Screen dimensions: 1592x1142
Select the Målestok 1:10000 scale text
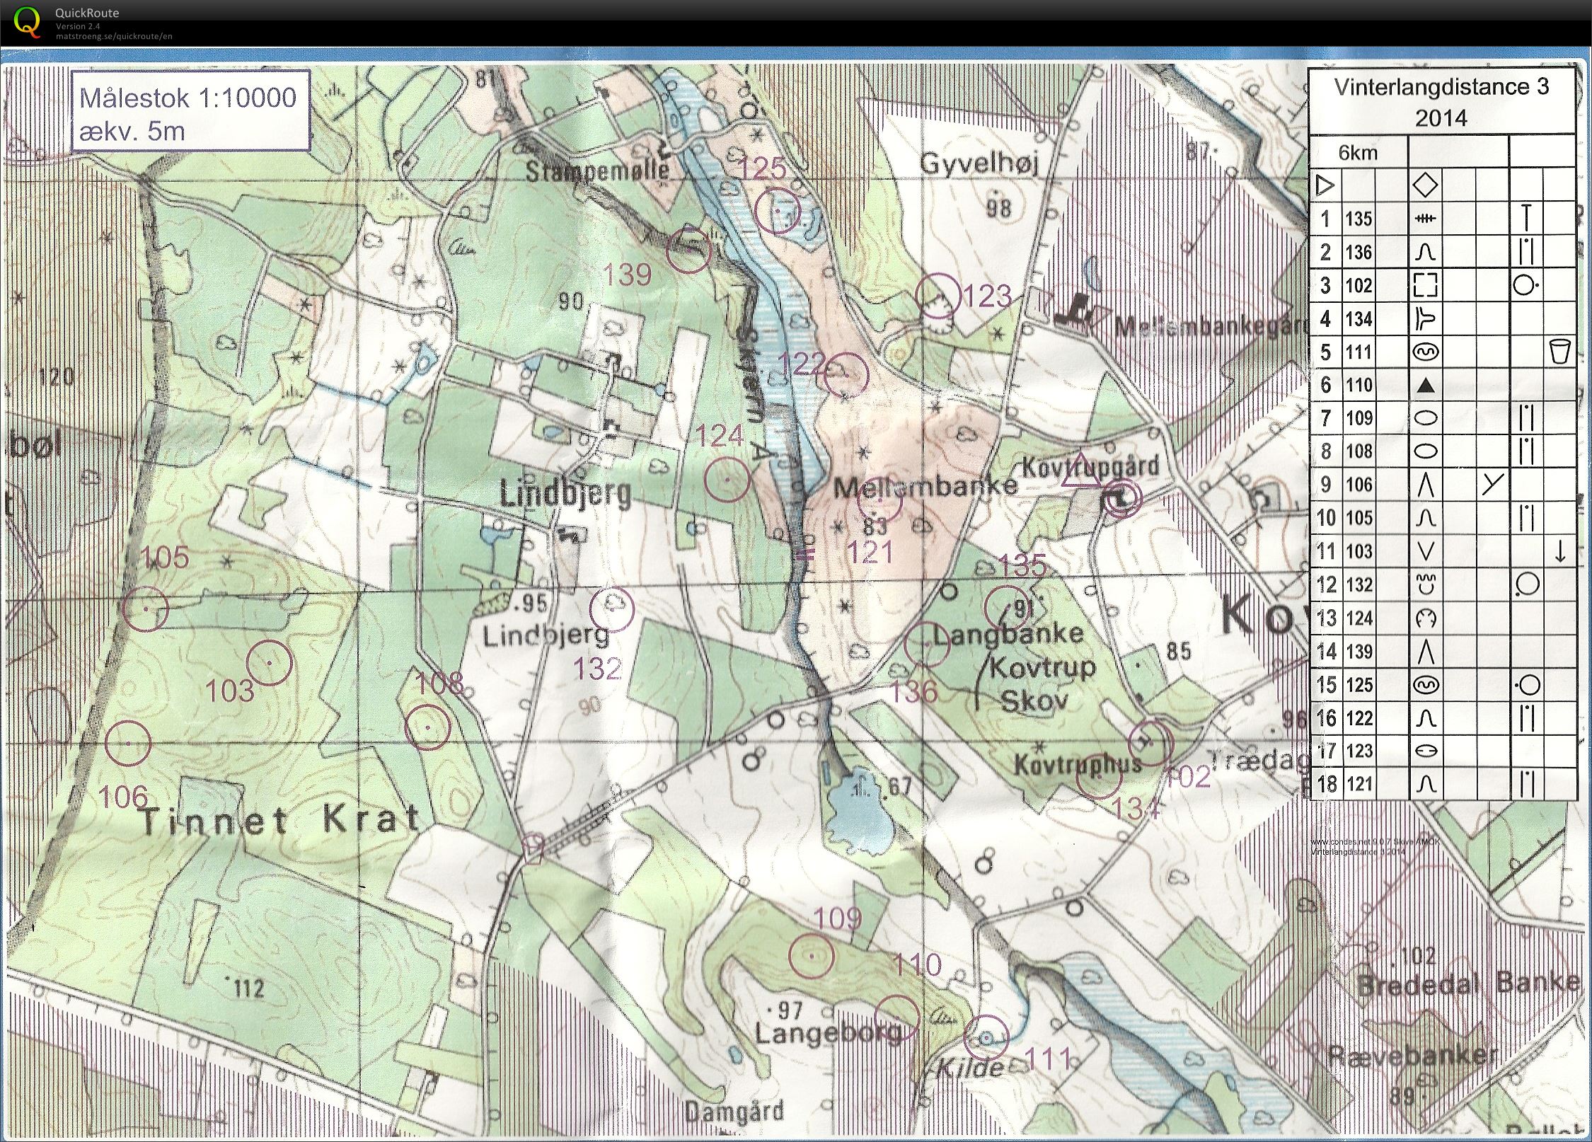(x=188, y=98)
